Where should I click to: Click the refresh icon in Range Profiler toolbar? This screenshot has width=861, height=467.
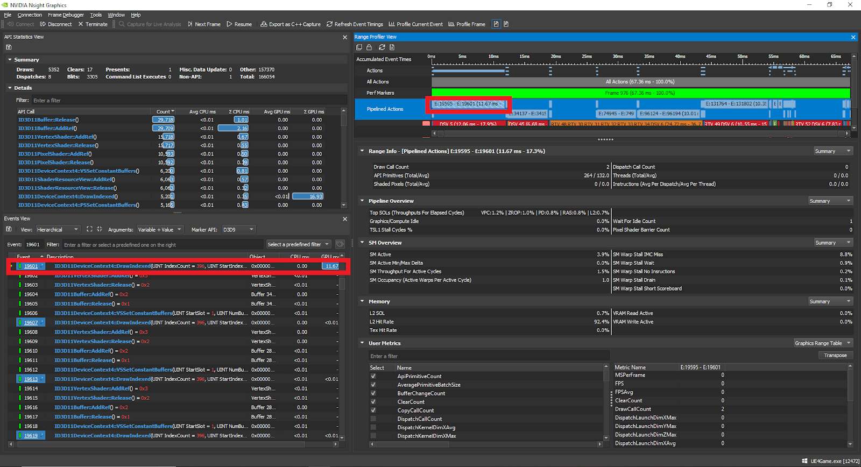point(382,47)
